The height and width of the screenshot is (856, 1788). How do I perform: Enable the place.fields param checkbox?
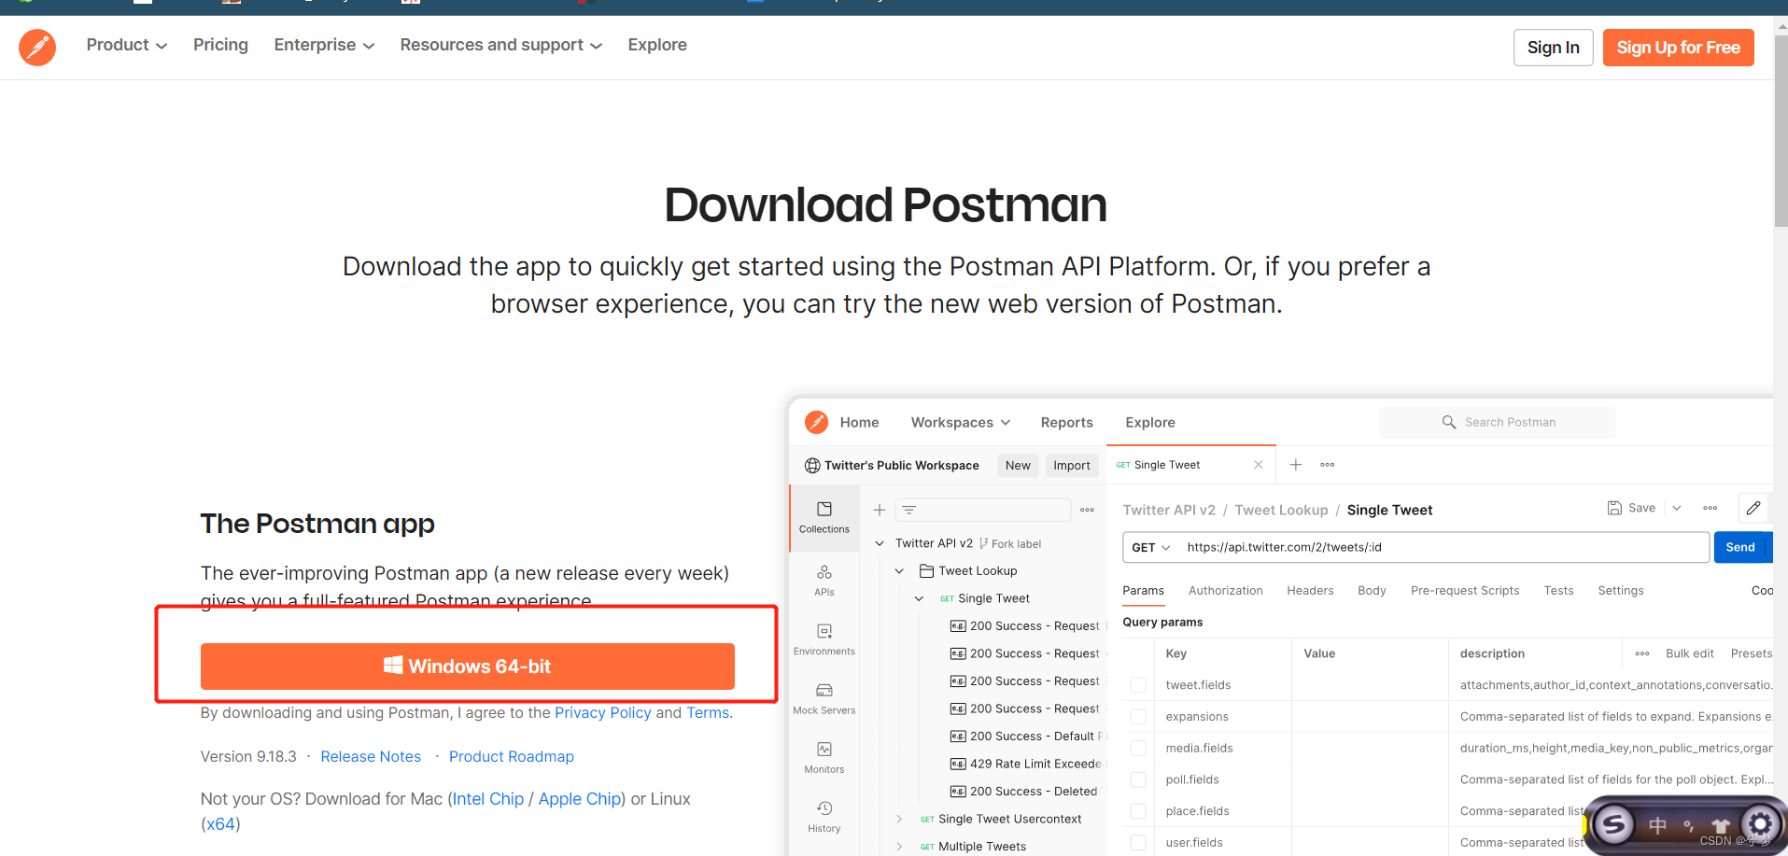1138,811
